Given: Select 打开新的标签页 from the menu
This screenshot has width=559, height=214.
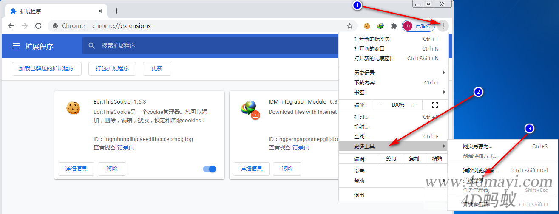Looking at the screenshot, I should coord(393,39).
